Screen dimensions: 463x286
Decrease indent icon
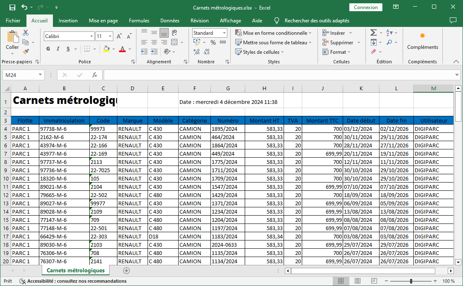click(144, 52)
